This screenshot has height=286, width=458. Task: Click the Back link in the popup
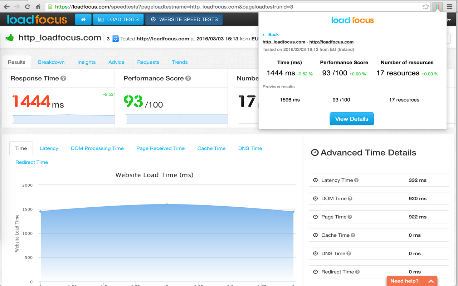270,34
